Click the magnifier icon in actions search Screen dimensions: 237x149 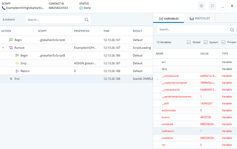[87, 20]
